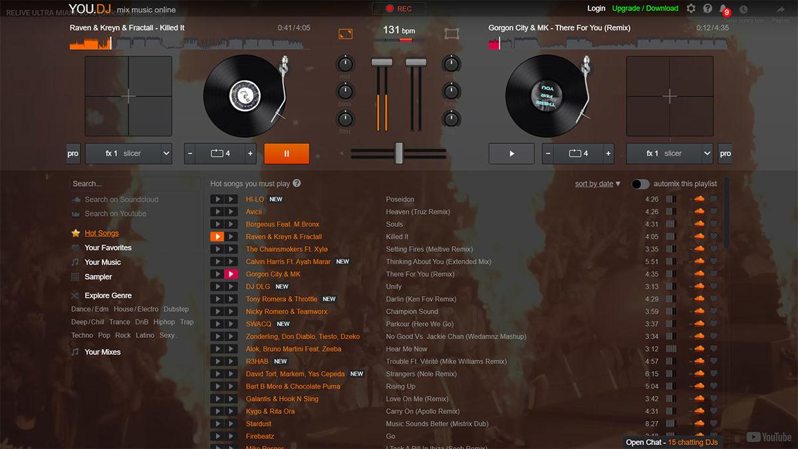798x449 pixels.
Task: Open Your Favorites in the sidebar
Action: (x=109, y=247)
